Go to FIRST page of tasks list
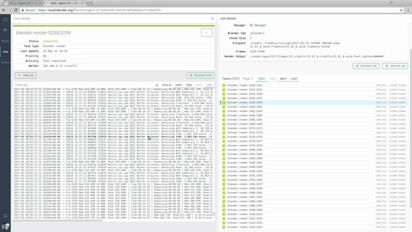Screen dimensions: 412x232 click(x=261, y=79)
